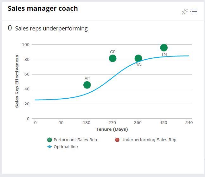Click the Sales reps underperforming label
The height and width of the screenshot is (177, 205).
click(51, 29)
